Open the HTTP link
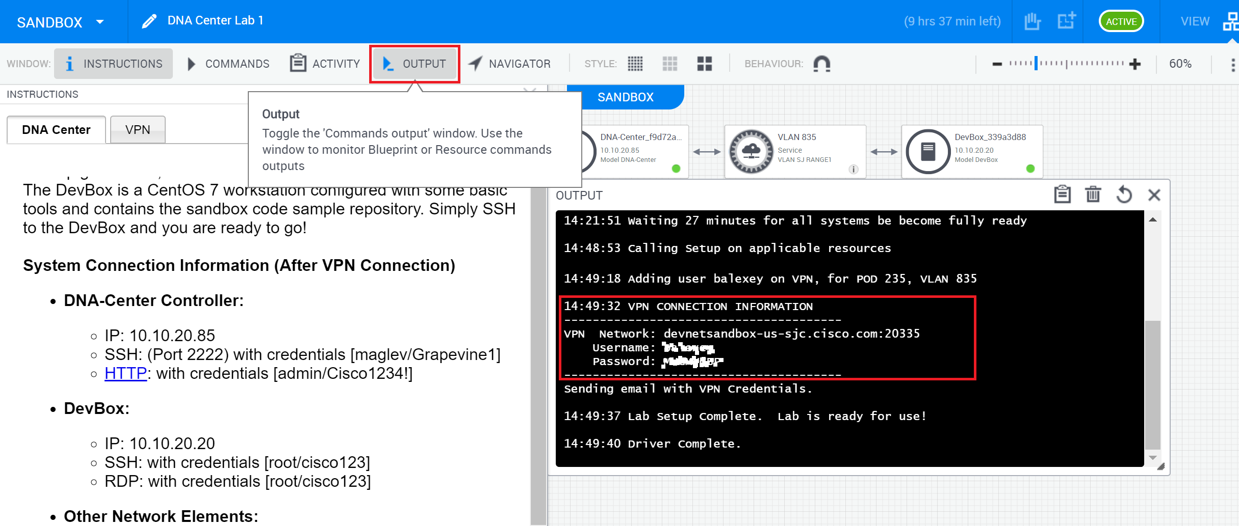Viewport: 1239px width, 526px height. pyautogui.click(x=125, y=373)
